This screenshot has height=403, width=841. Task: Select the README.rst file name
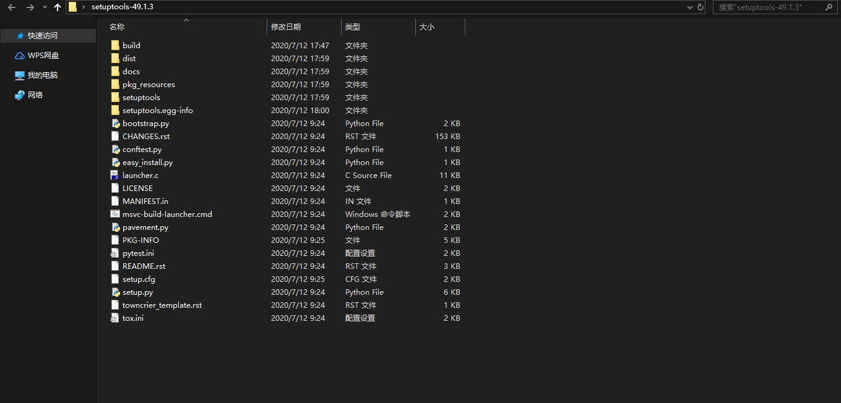coord(144,266)
